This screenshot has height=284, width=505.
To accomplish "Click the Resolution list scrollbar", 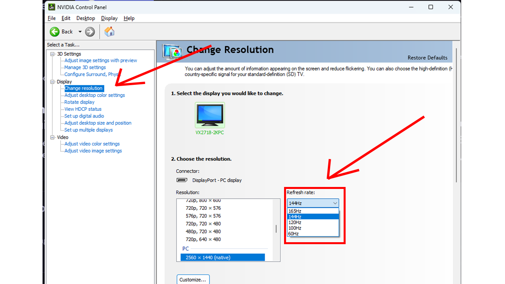I will tap(276, 230).
